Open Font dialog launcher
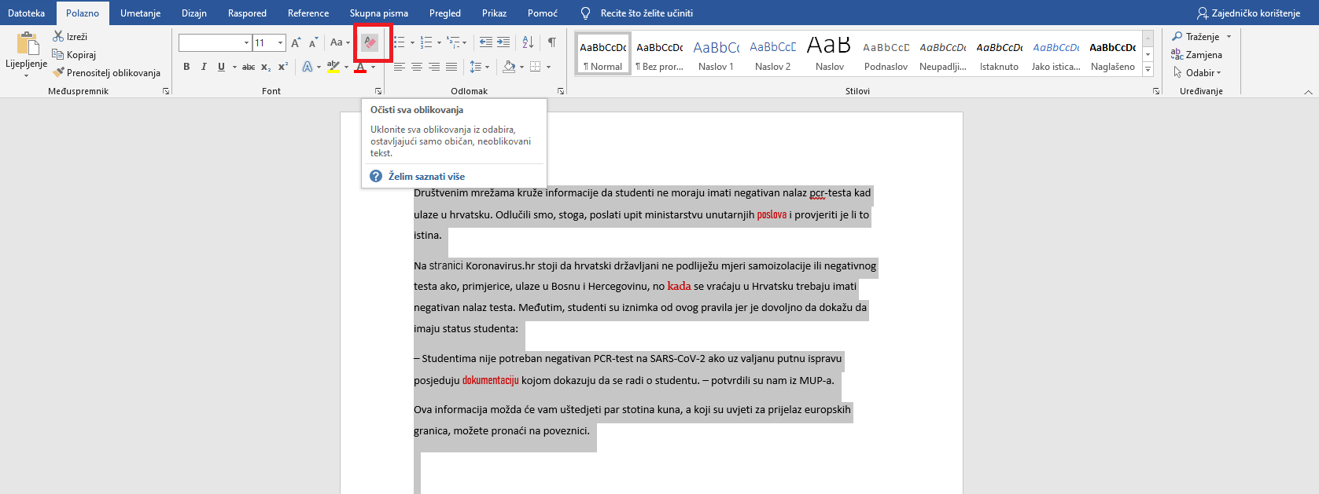The width and height of the screenshot is (1319, 494). [378, 91]
